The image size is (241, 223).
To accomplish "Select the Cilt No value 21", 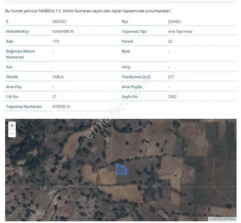I will point(54,97).
